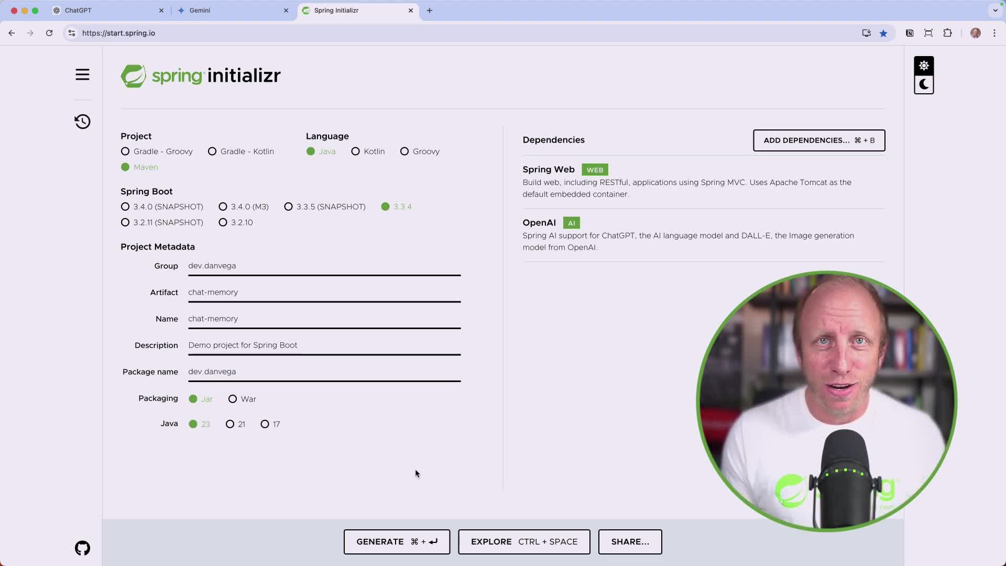Switch to the Gemini tab

pyautogui.click(x=233, y=10)
